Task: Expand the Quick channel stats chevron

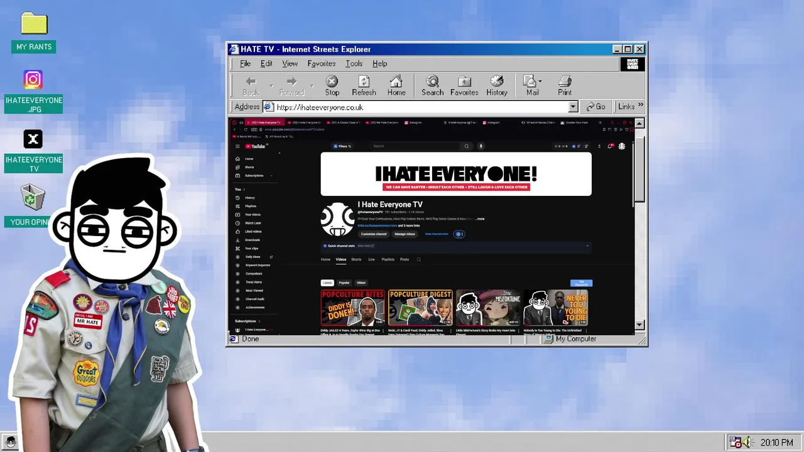Action: click(587, 246)
